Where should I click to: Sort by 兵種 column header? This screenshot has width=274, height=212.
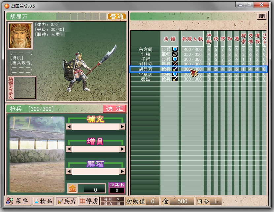[169, 39]
